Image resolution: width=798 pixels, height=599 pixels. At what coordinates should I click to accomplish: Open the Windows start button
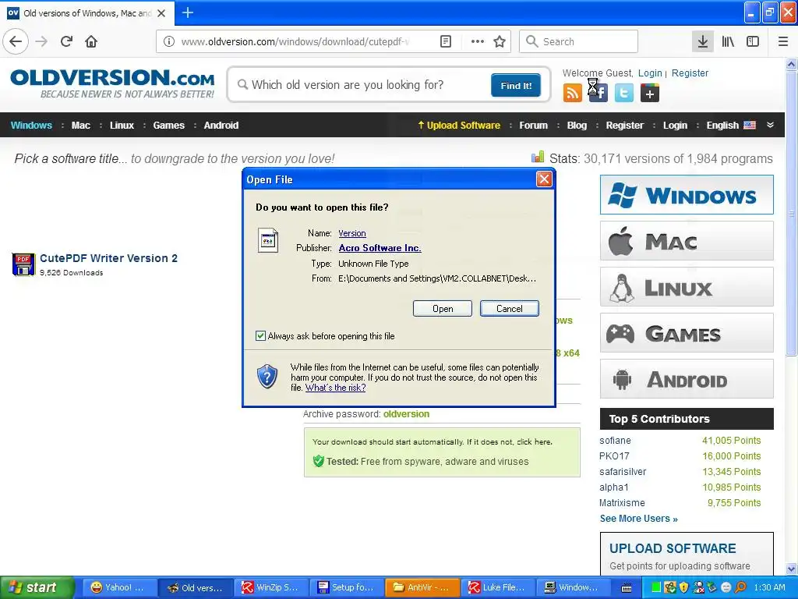coord(37,587)
